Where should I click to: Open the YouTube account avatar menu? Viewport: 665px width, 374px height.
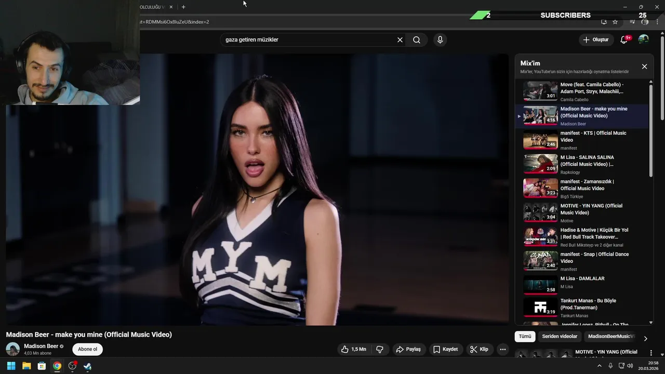click(643, 39)
